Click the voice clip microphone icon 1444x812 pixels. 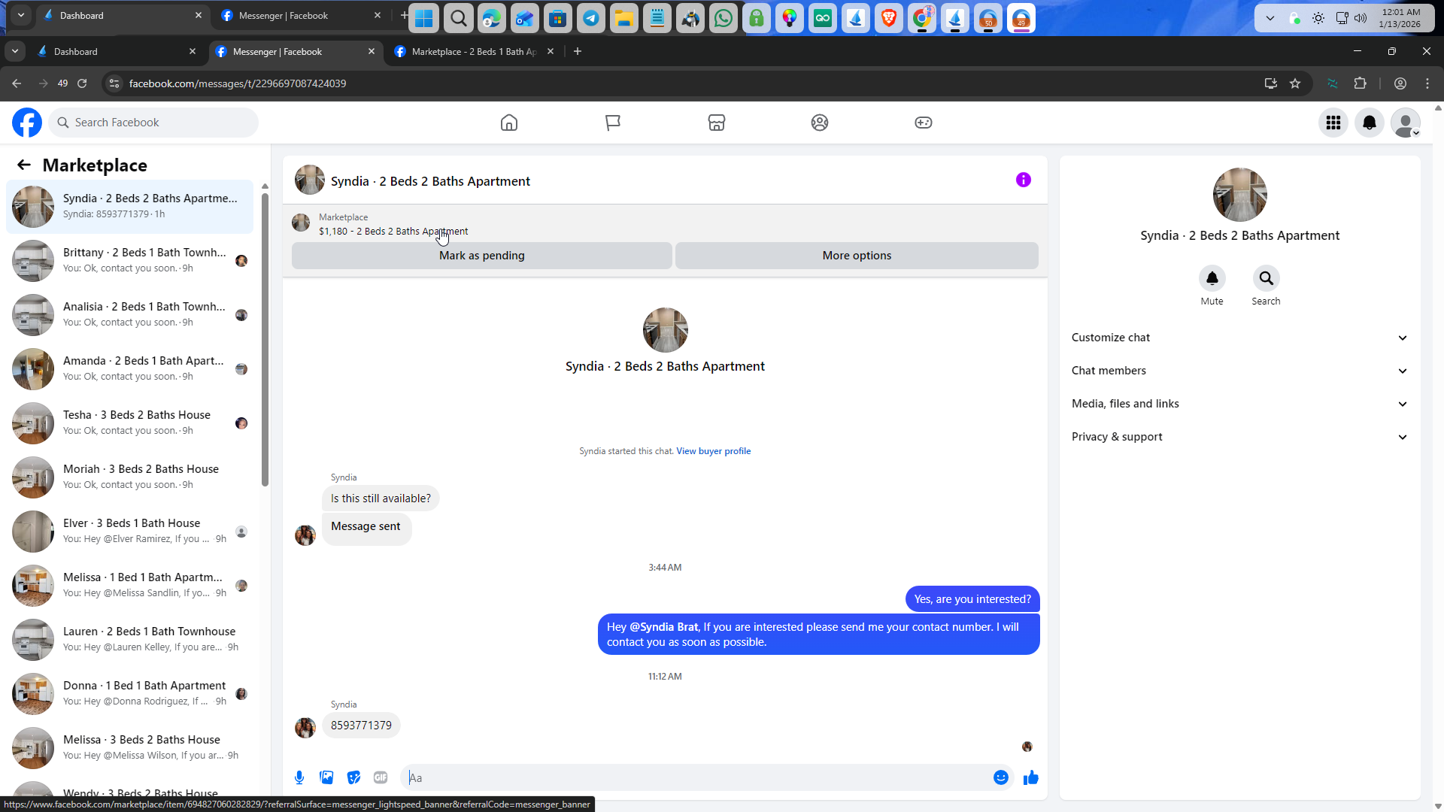pyautogui.click(x=299, y=777)
